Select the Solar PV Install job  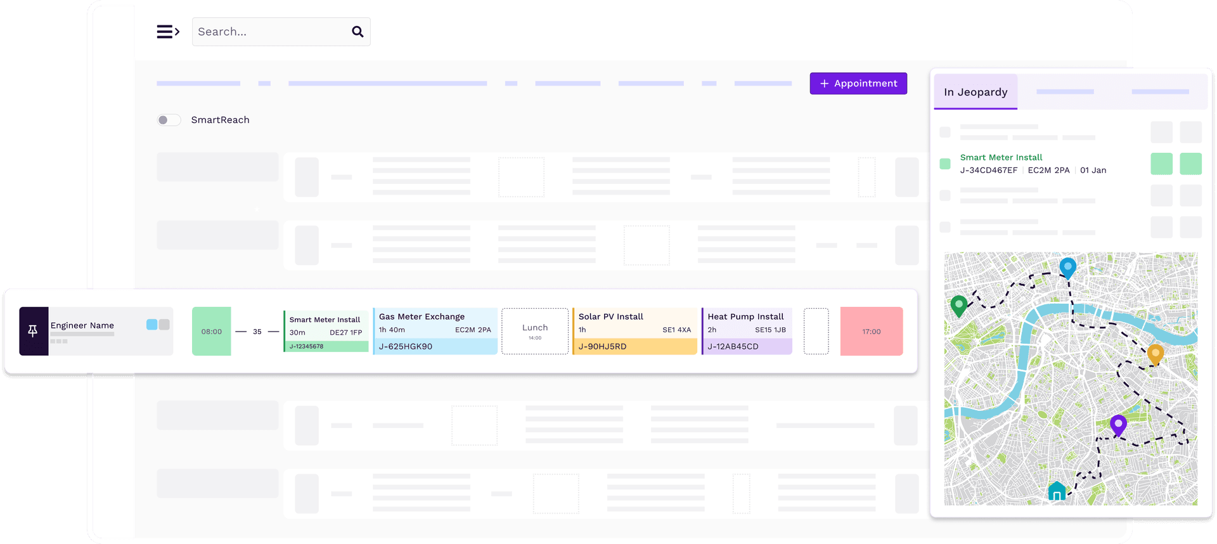click(x=634, y=331)
